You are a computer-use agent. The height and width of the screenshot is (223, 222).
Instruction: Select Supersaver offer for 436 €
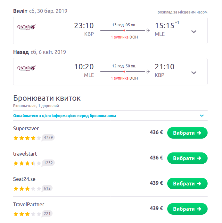[187, 133]
